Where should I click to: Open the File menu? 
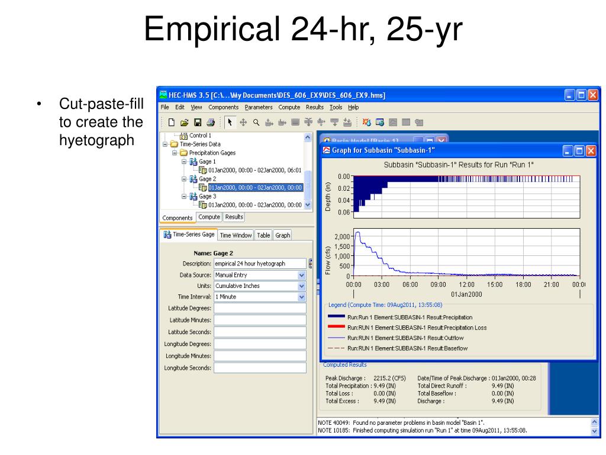pyautogui.click(x=165, y=107)
